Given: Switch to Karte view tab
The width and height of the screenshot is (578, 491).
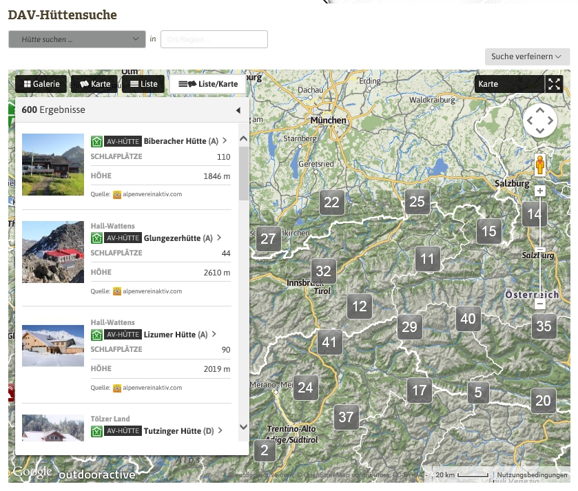Looking at the screenshot, I should 94,84.
